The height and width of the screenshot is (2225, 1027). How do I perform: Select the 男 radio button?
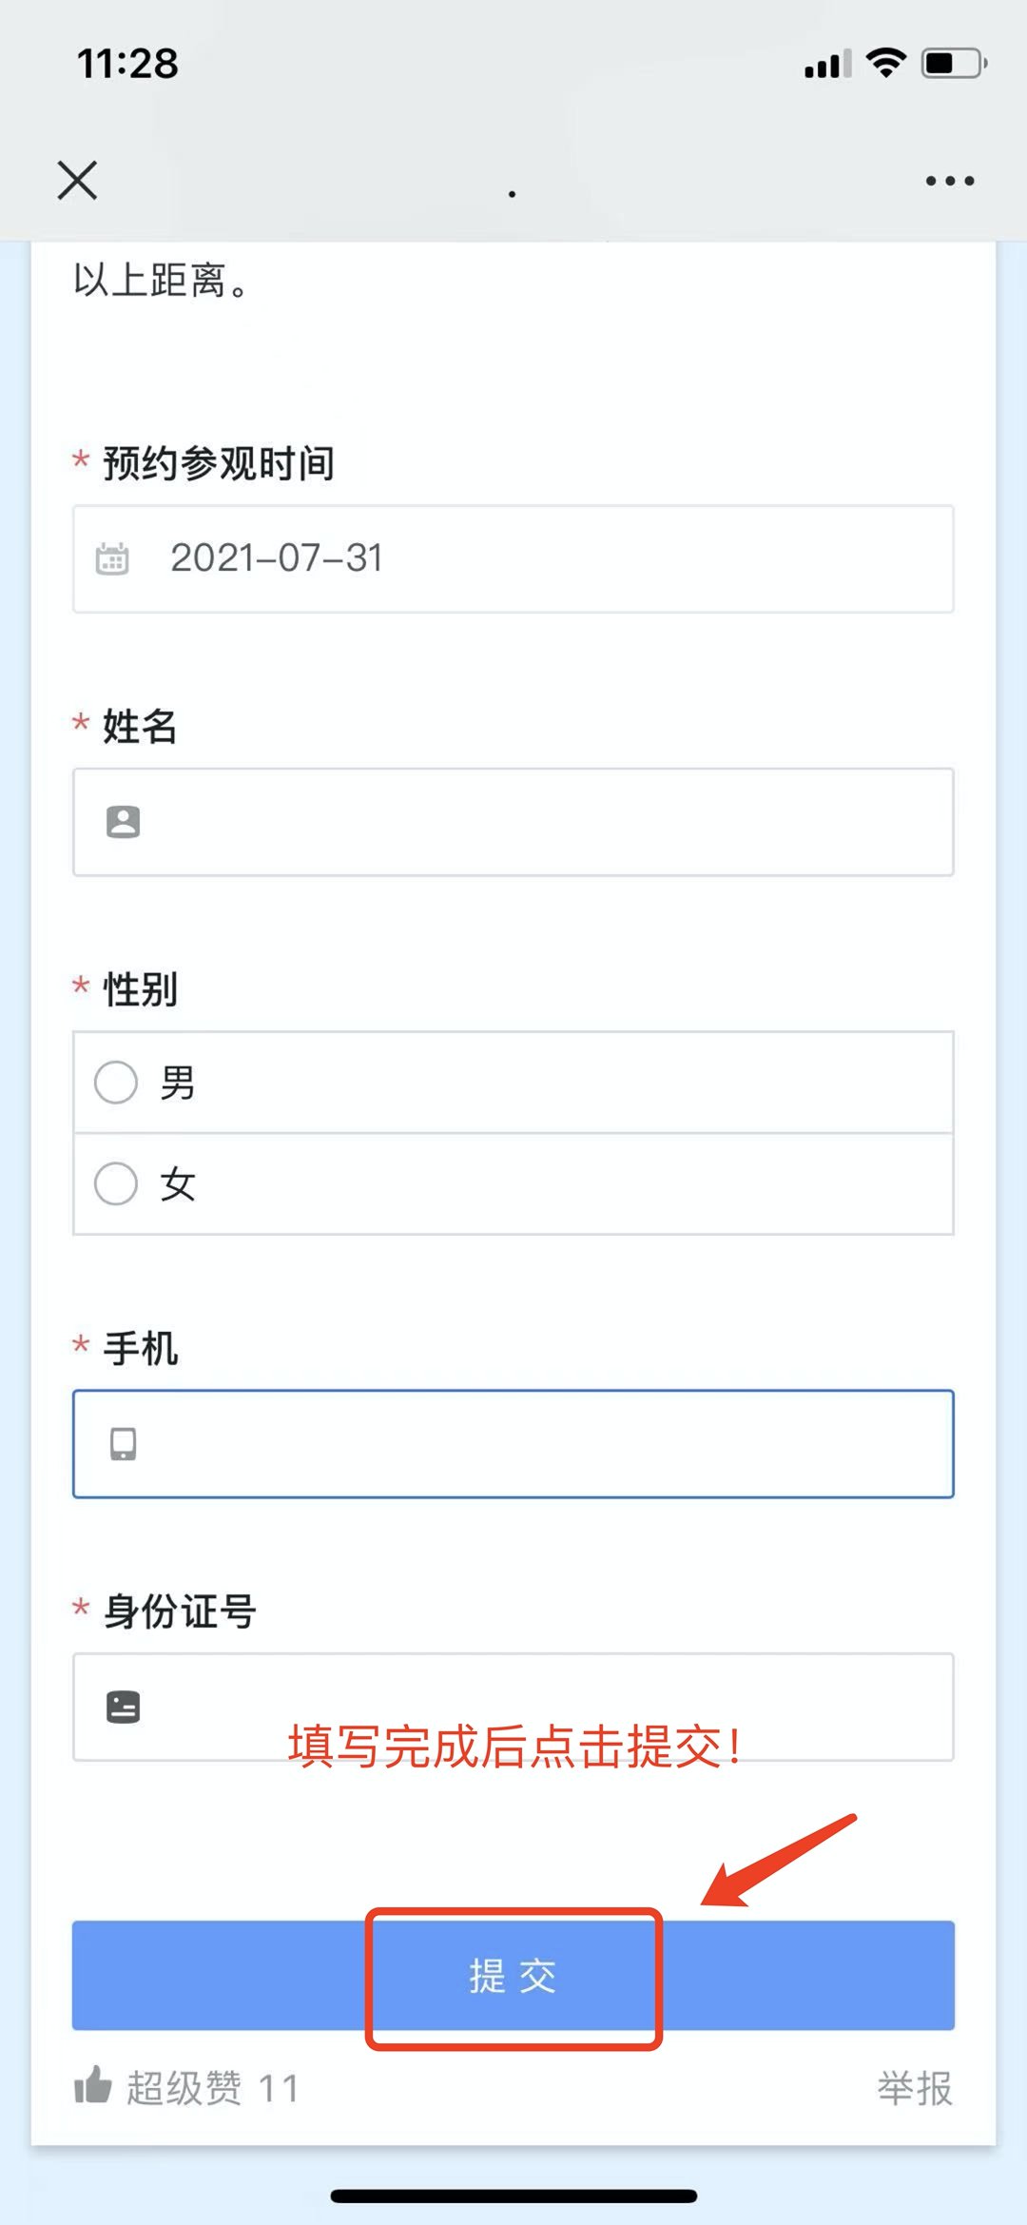(116, 1083)
